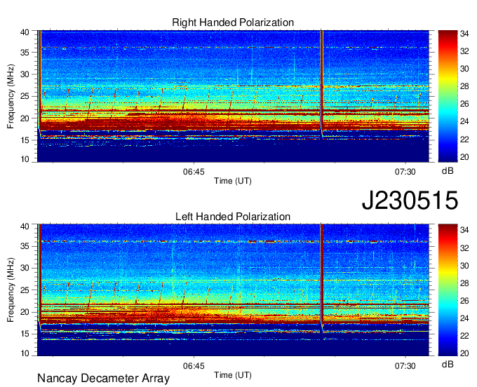Click Frequency (MHz) axis label of upper plot
Viewport: 477px width, 387px height.
point(11,96)
